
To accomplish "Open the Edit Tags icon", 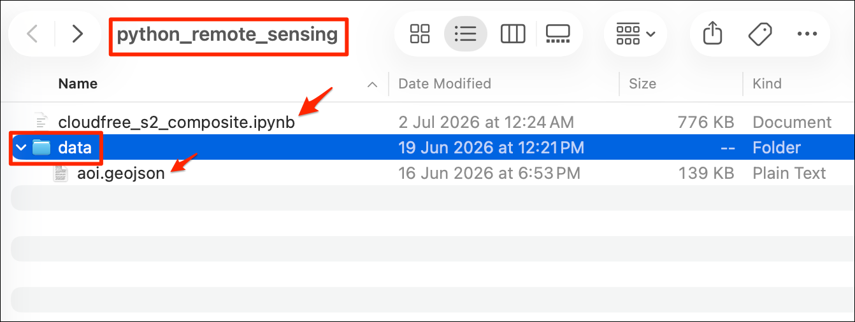I will 760,34.
